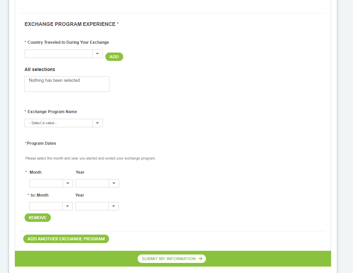Image resolution: width=353 pixels, height=273 pixels.
Task: Expand the end Year dropdown arrow
Action: click(x=113, y=206)
